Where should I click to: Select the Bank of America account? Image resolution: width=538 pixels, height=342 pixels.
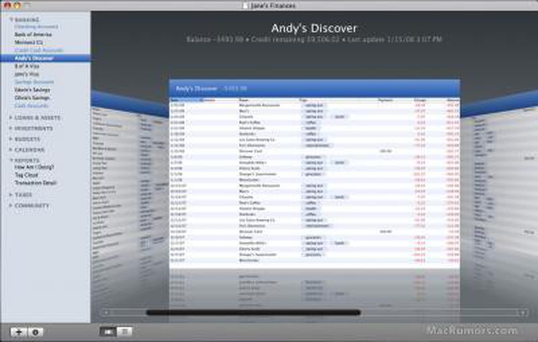[33, 34]
